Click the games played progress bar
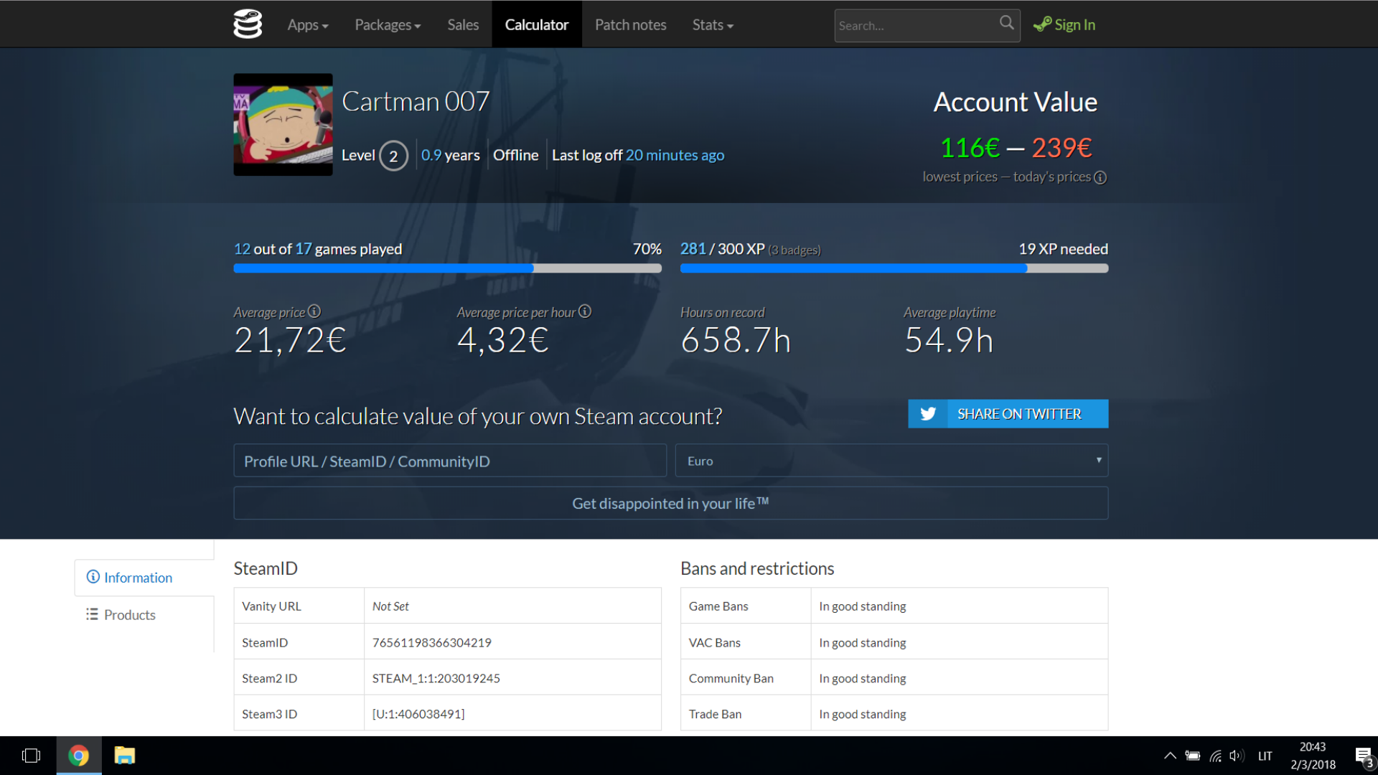Viewport: 1378px width, 775px height. pyautogui.click(x=447, y=268)
